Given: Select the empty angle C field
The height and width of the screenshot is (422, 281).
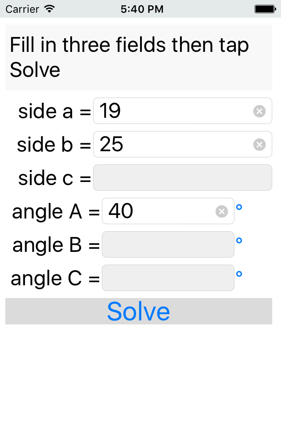Looking at the screenshot, I should (x=168, y=278).
